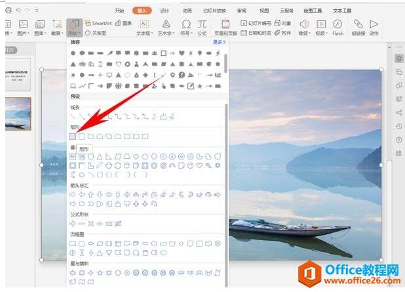Image resolution: width=405 pixels, height=292 pixels.
Task: Select the right arrow shape in 箭头总汇
Action: point(73,194)
